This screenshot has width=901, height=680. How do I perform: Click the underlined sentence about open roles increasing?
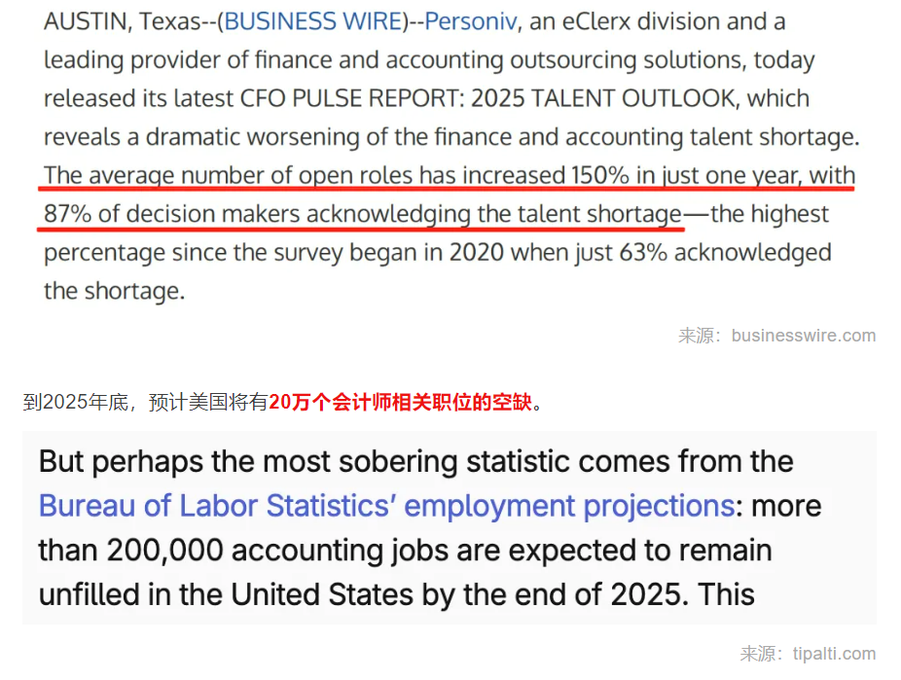coord(450,176)
